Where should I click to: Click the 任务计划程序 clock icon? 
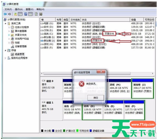(12, 27)
